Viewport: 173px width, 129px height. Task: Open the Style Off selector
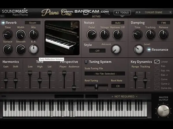(97, 51)
